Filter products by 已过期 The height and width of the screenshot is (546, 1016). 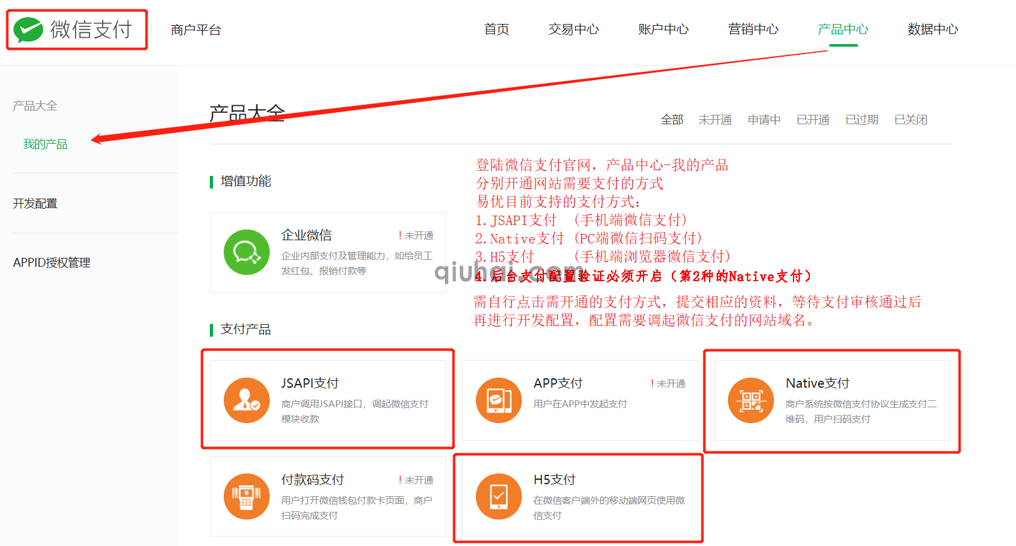click(862, 120)
